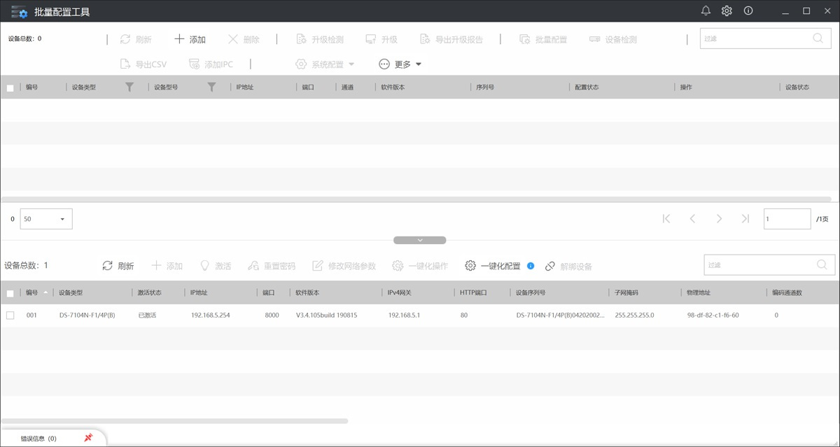Collapse the panel using the chevron handle

(x=420, y=240)
